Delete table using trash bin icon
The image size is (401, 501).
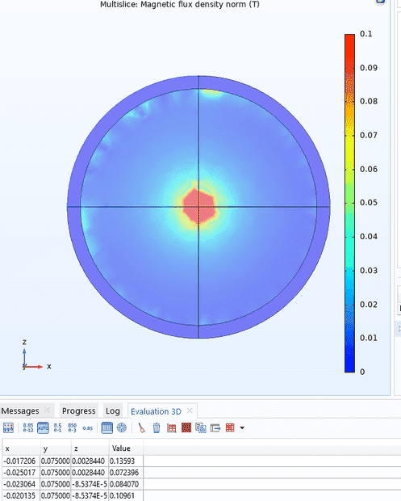coord(157,427)
